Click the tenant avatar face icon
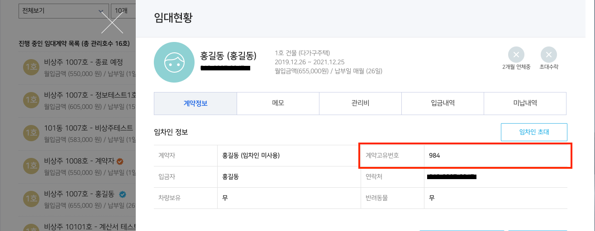 pyautogui.click(x=174, y=62)
